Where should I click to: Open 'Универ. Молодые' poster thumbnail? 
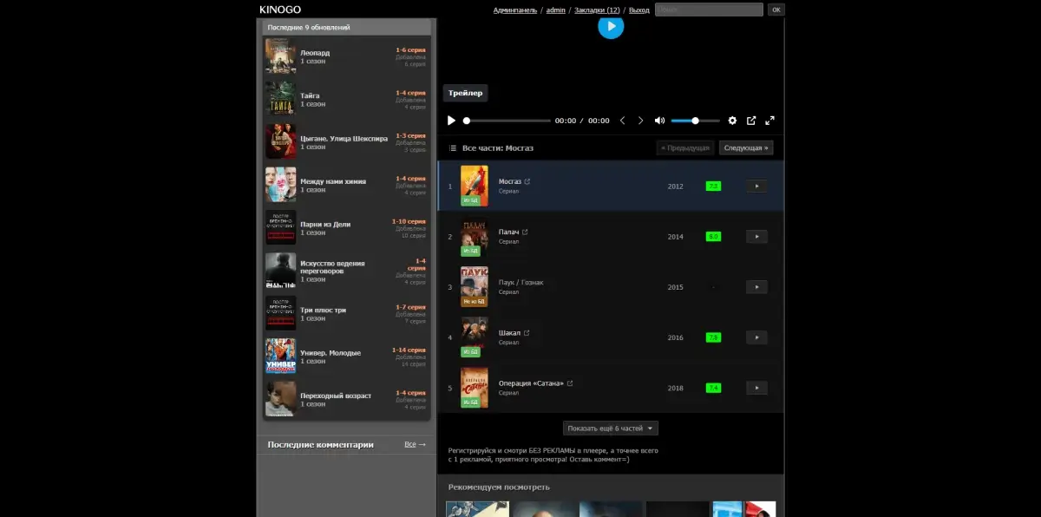[280, 356]
